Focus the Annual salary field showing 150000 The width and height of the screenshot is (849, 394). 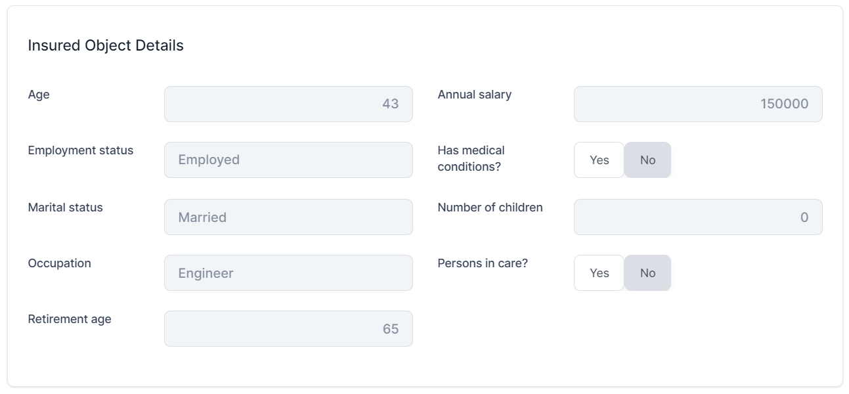tap(698, 104)
